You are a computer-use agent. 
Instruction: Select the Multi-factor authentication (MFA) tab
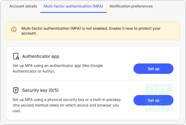tap(73, 6)
